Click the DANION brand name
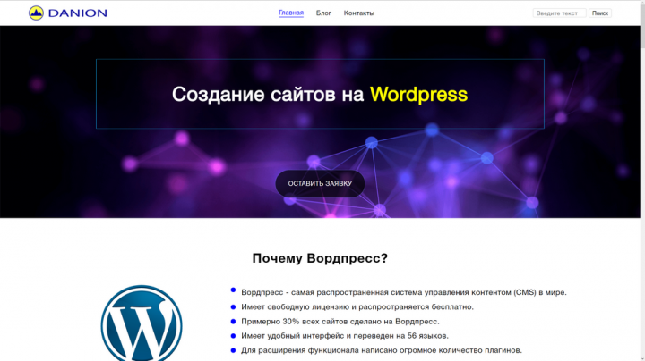Image resolution: width=645 pixels, height=361 pixels. (78, 13)
